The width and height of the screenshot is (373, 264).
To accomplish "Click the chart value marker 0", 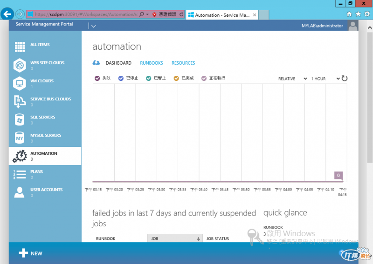I will tap(338, 176).
